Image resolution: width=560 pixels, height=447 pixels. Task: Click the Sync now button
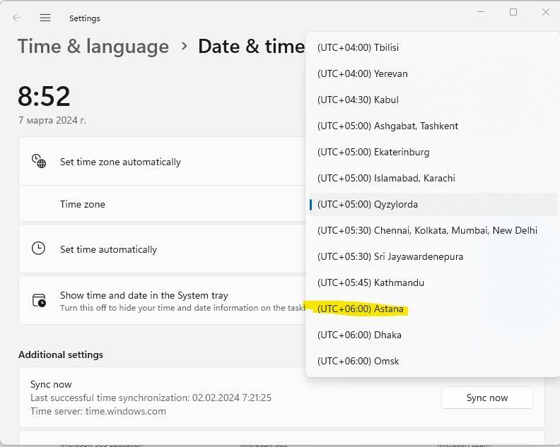click(487, 398)
